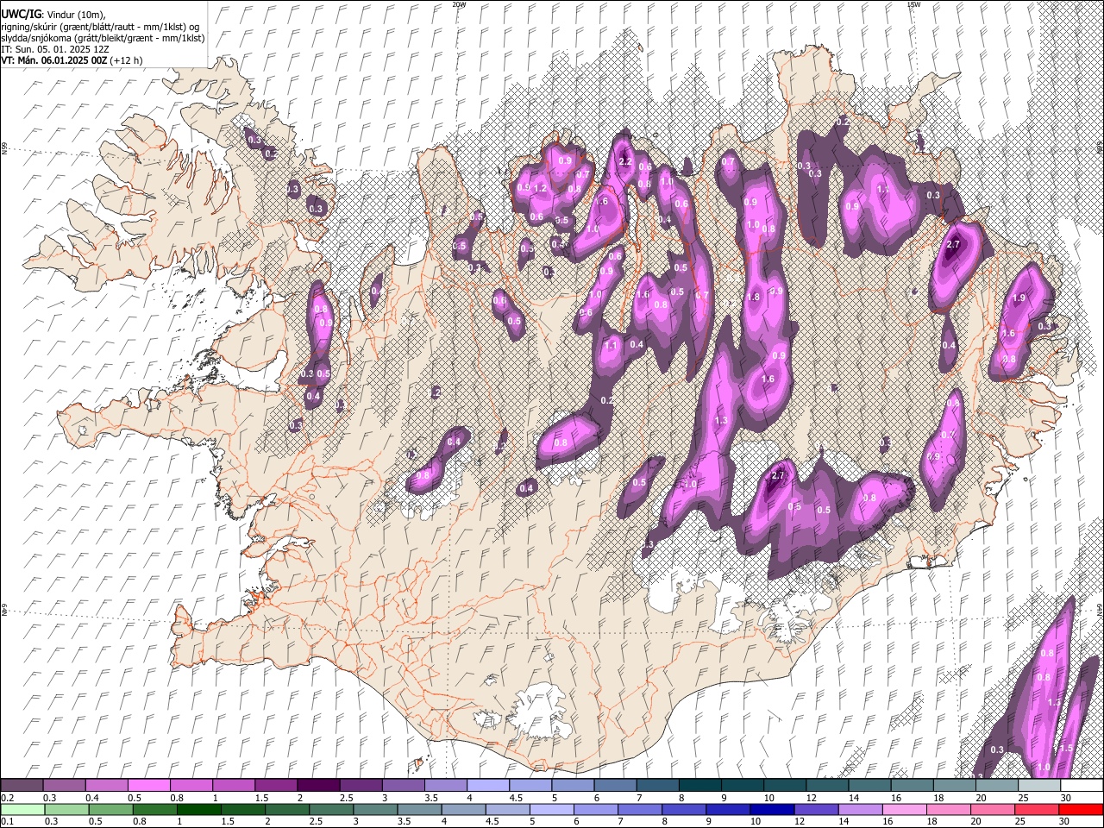The width and height of the screenshot is (1104, 828).
Task: Click the '20W' longitude label at top
Action: (x=458, y=4)
